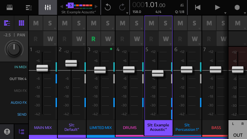
Task: Solo track 6 Percussion 1
Action: pyautogui.click(x=194, y=23)
